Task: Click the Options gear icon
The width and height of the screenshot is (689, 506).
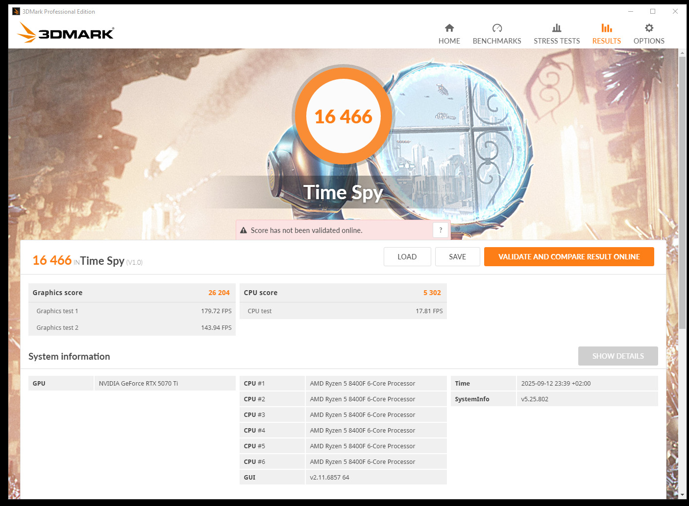Action: click(649, 28)
